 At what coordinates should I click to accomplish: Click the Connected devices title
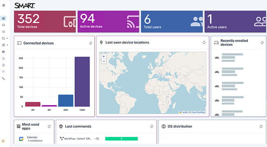[38, 43]
